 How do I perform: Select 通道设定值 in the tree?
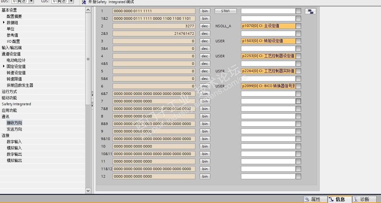(11, 54)
